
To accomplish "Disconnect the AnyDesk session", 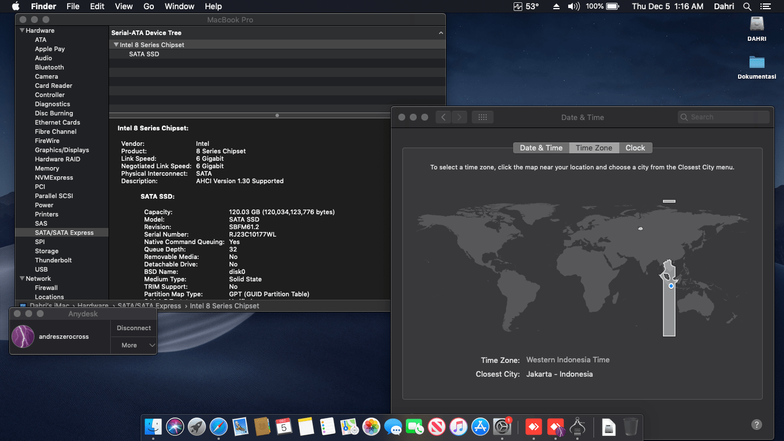I will tap(134, 328).
